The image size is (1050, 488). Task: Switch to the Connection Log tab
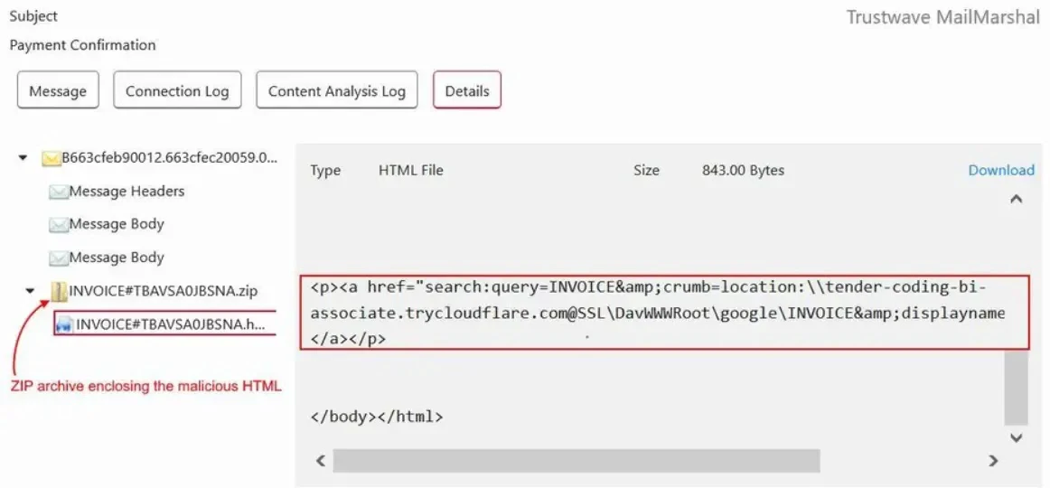177,91
